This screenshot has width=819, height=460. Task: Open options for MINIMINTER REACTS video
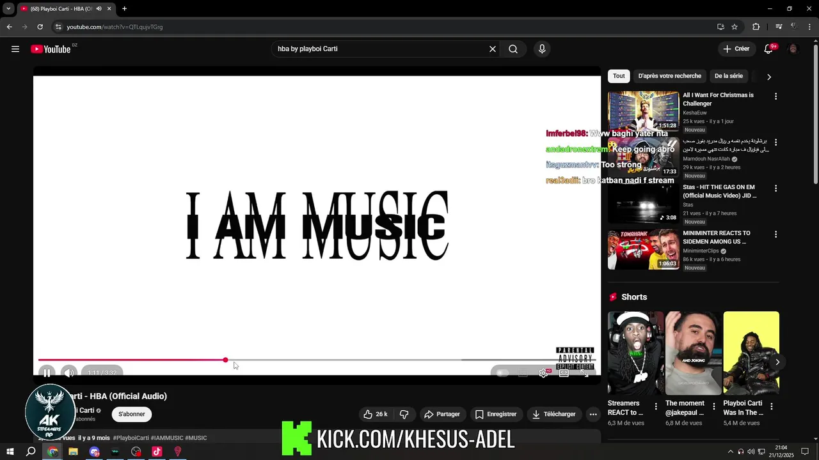[775, 234]
